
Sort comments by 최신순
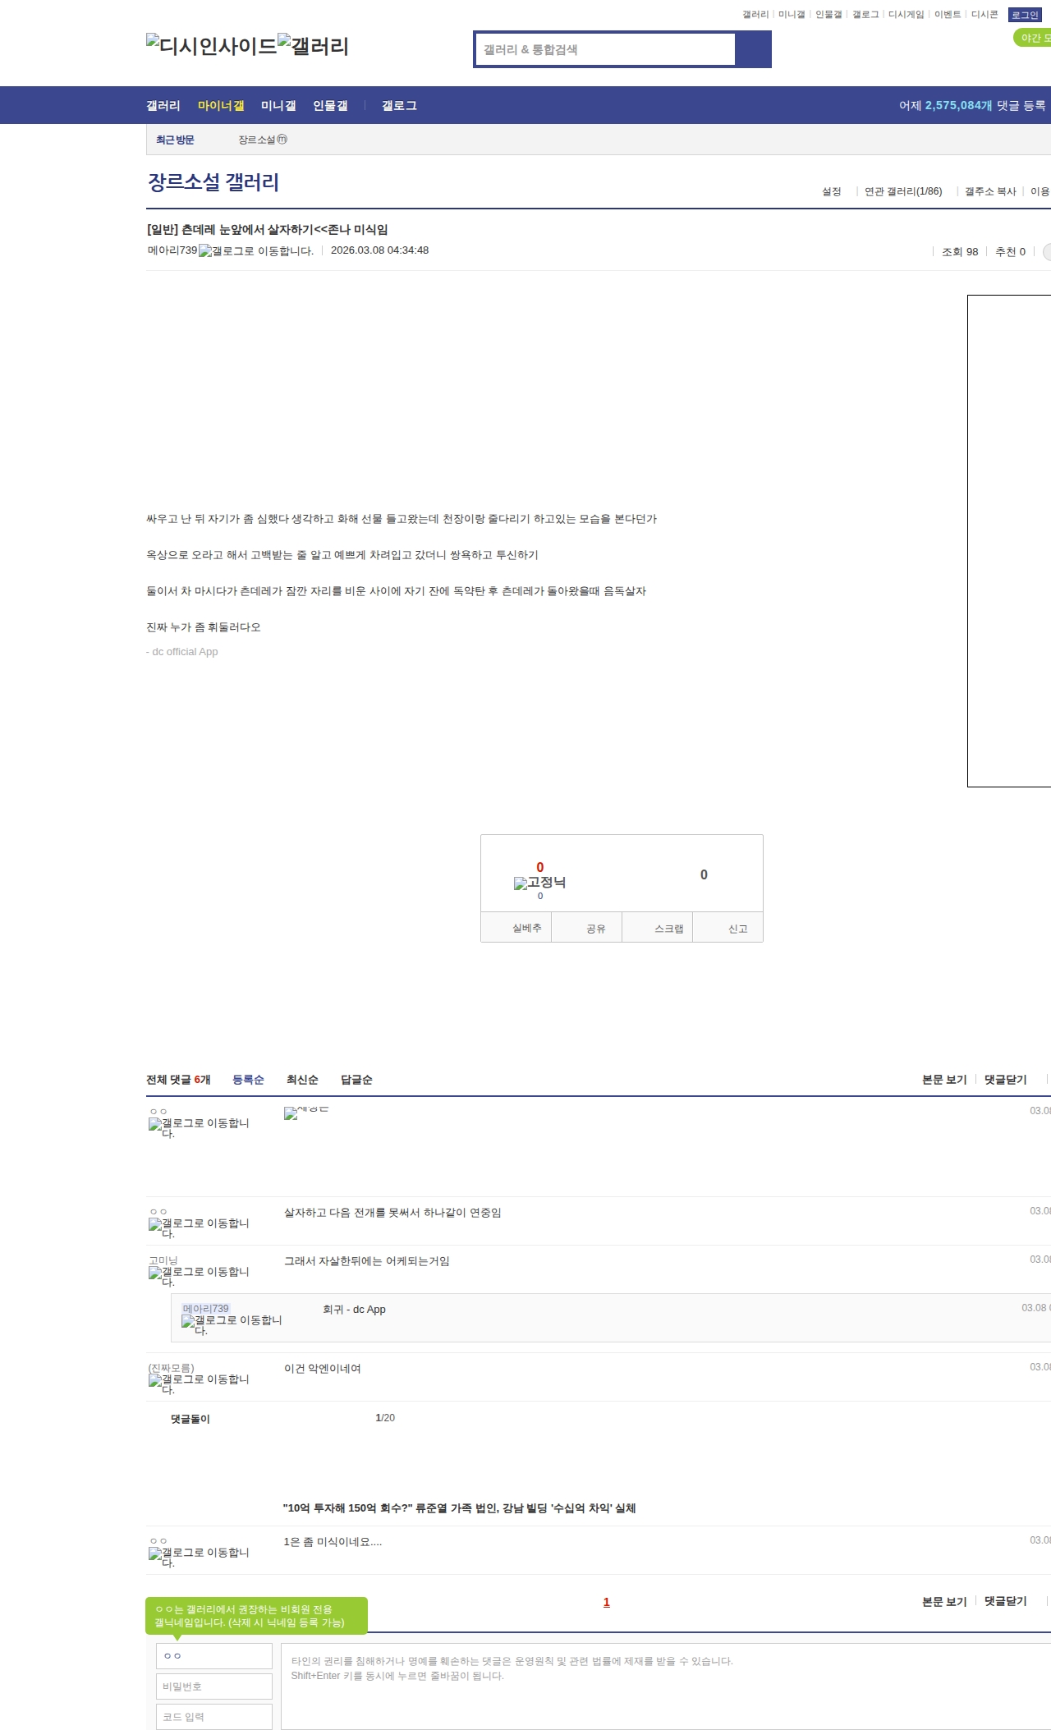[x=302, y=1080]
